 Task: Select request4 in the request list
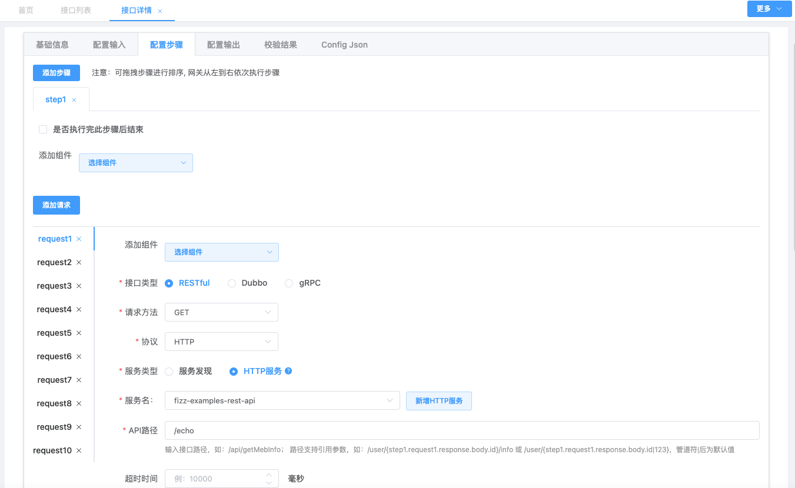[54, 310]
